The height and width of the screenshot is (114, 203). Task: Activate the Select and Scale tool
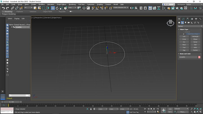click(61, 8)
